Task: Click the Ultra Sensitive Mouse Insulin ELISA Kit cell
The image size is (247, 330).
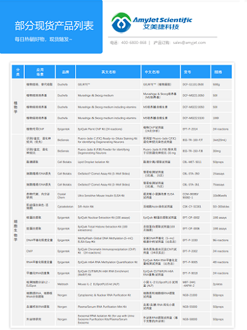Action: [108, 195]
